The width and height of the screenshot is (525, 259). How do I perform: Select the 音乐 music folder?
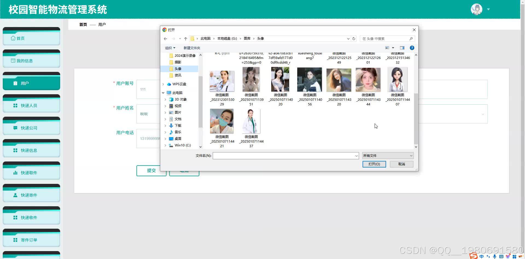tap(175, 132)
